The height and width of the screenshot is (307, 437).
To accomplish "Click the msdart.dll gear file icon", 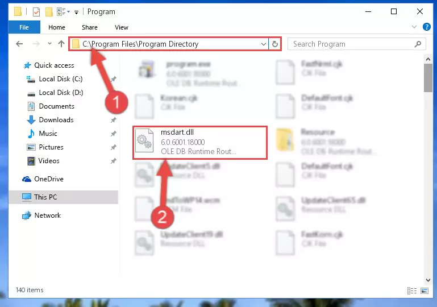I will click(144, 140).
